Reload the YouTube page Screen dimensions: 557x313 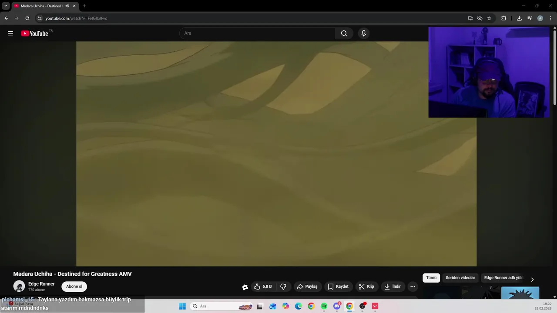click(27, 18)
